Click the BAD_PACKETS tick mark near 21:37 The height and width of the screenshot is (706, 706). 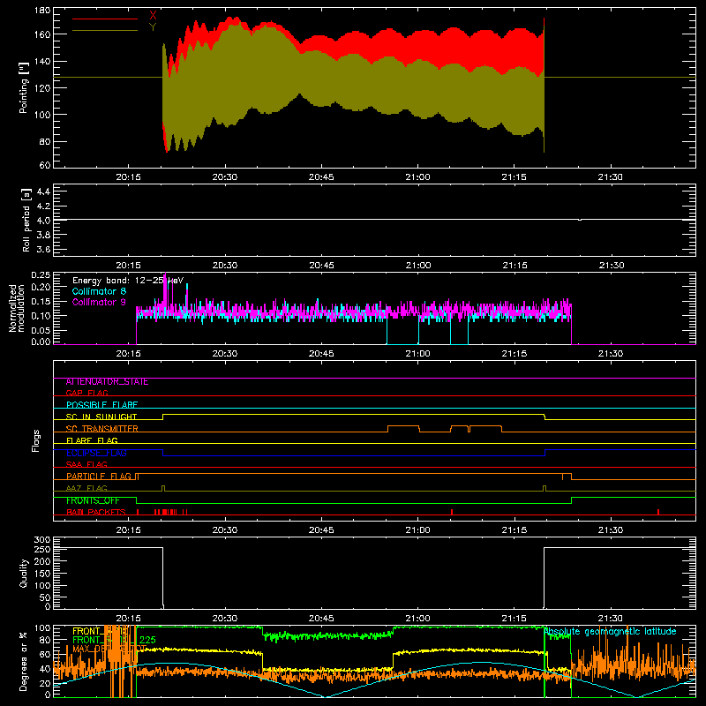tap(658, 512)
